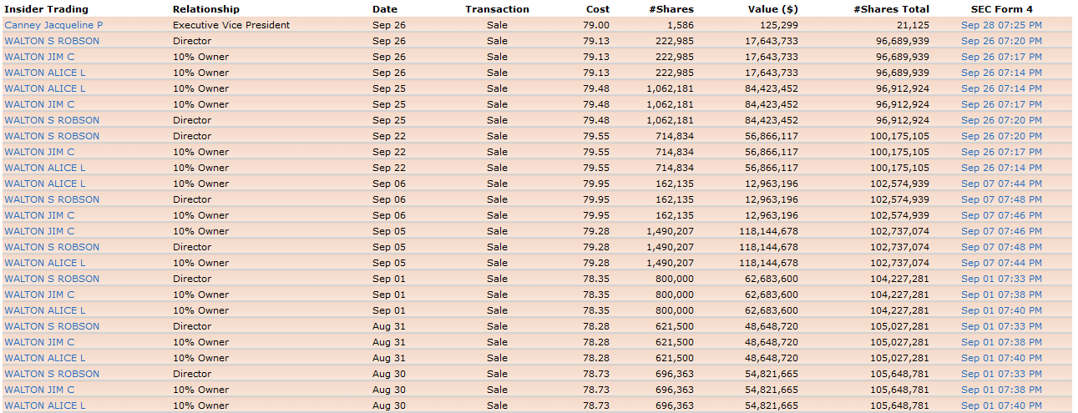Open WALTON ALICE L Sep 26 insider link
The width and height of the screenshot is (1078, 413).
click(x=45, y=73)
